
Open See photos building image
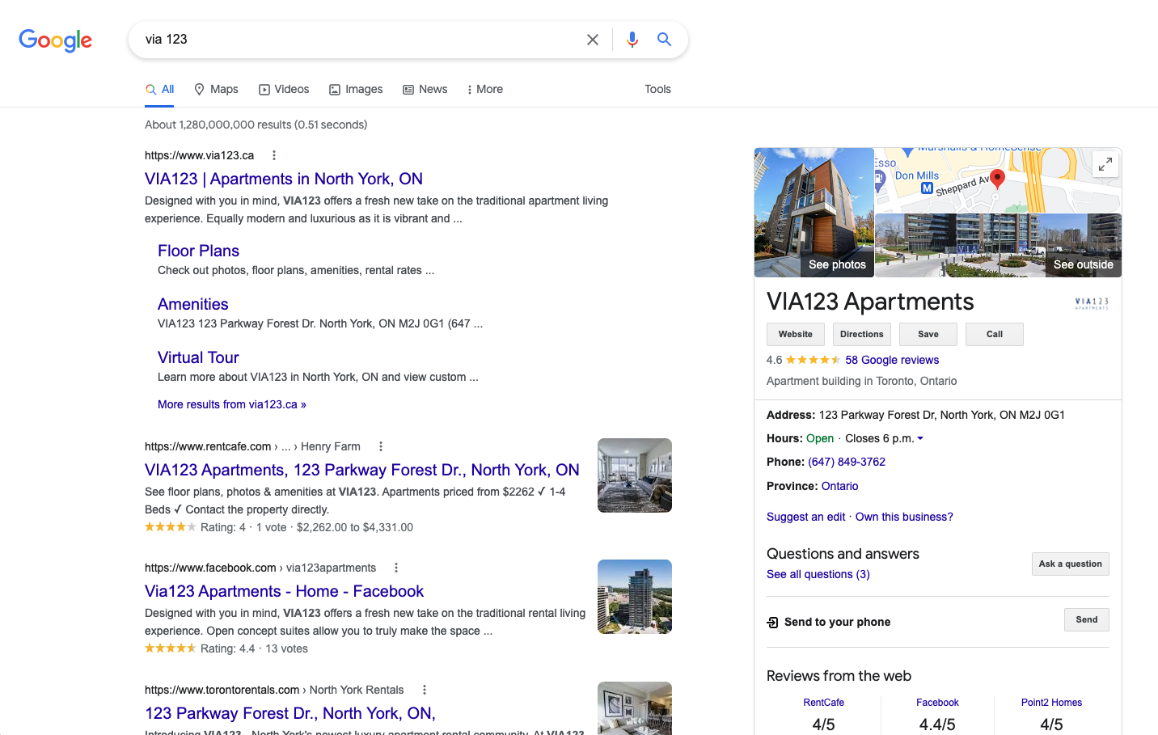tap(814, 213)
